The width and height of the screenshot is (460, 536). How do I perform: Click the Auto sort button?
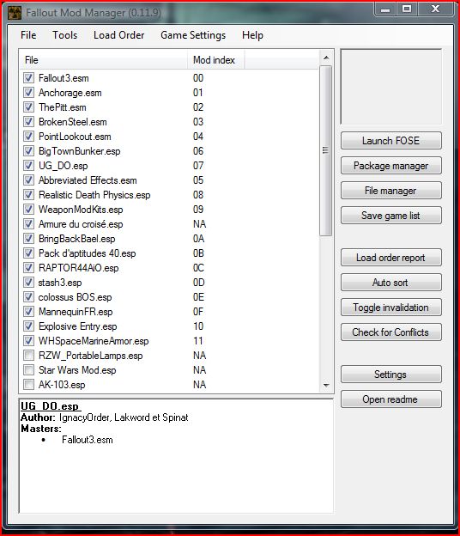pos(391,283)
